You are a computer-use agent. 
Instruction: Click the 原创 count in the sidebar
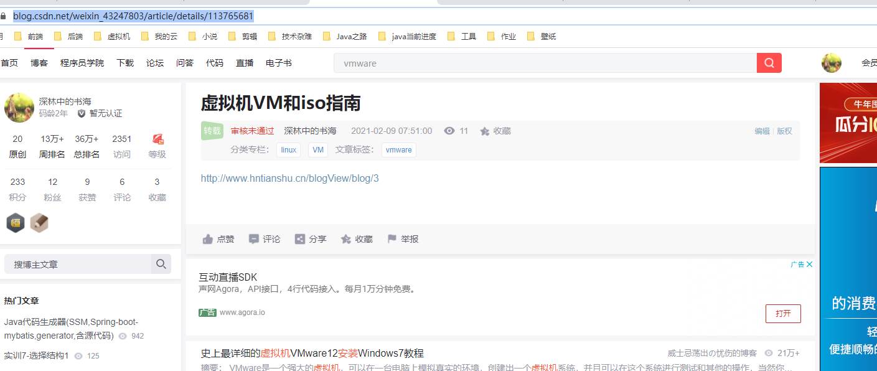tap(17, 139)
